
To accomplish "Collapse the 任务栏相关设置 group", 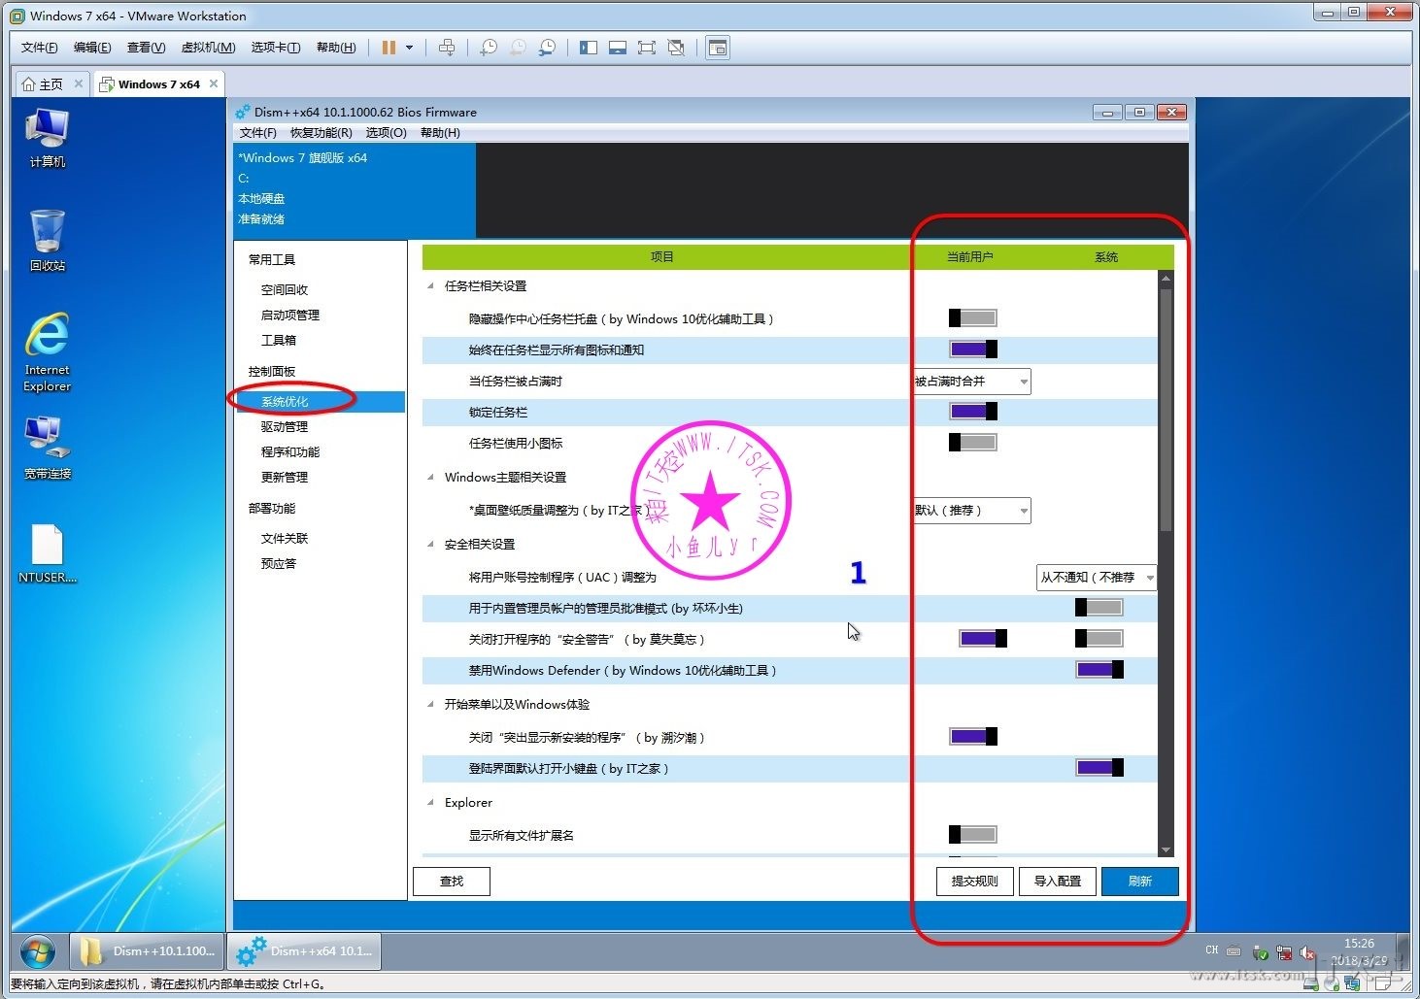I will tap(431, 286).
